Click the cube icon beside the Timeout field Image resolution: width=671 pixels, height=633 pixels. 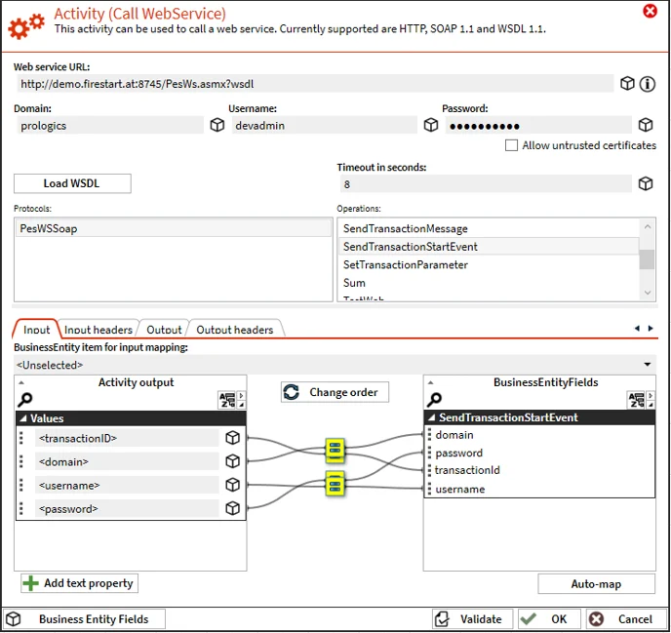coord(646,184)
